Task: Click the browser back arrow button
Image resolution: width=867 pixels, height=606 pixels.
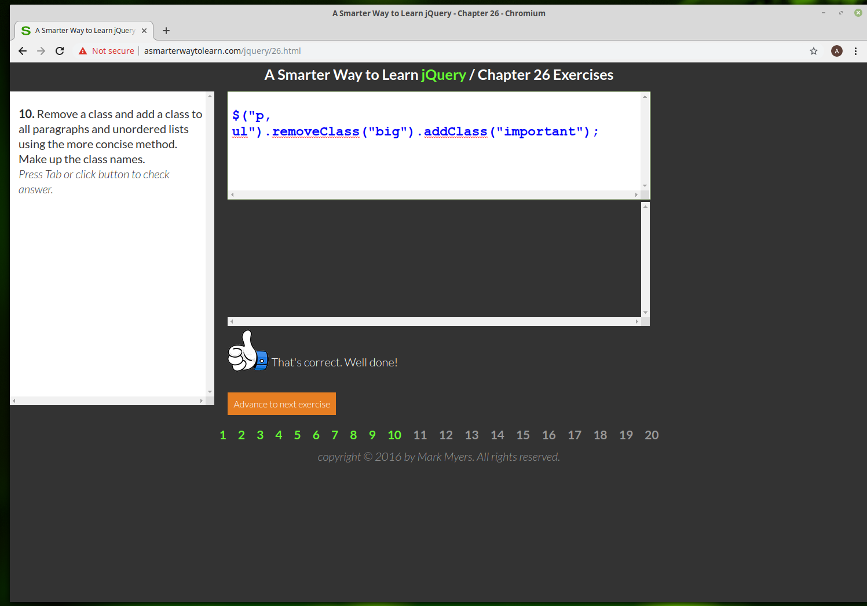Action: click(x=23, y=51)
